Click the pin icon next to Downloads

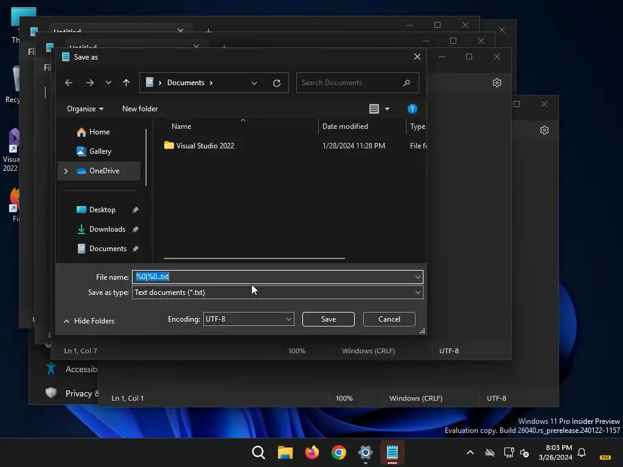click(135, 229)
